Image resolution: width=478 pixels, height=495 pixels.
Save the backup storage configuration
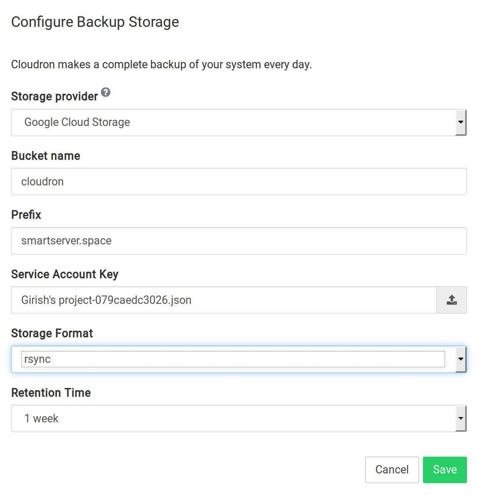pyautogui.click(x=445, y=470)
